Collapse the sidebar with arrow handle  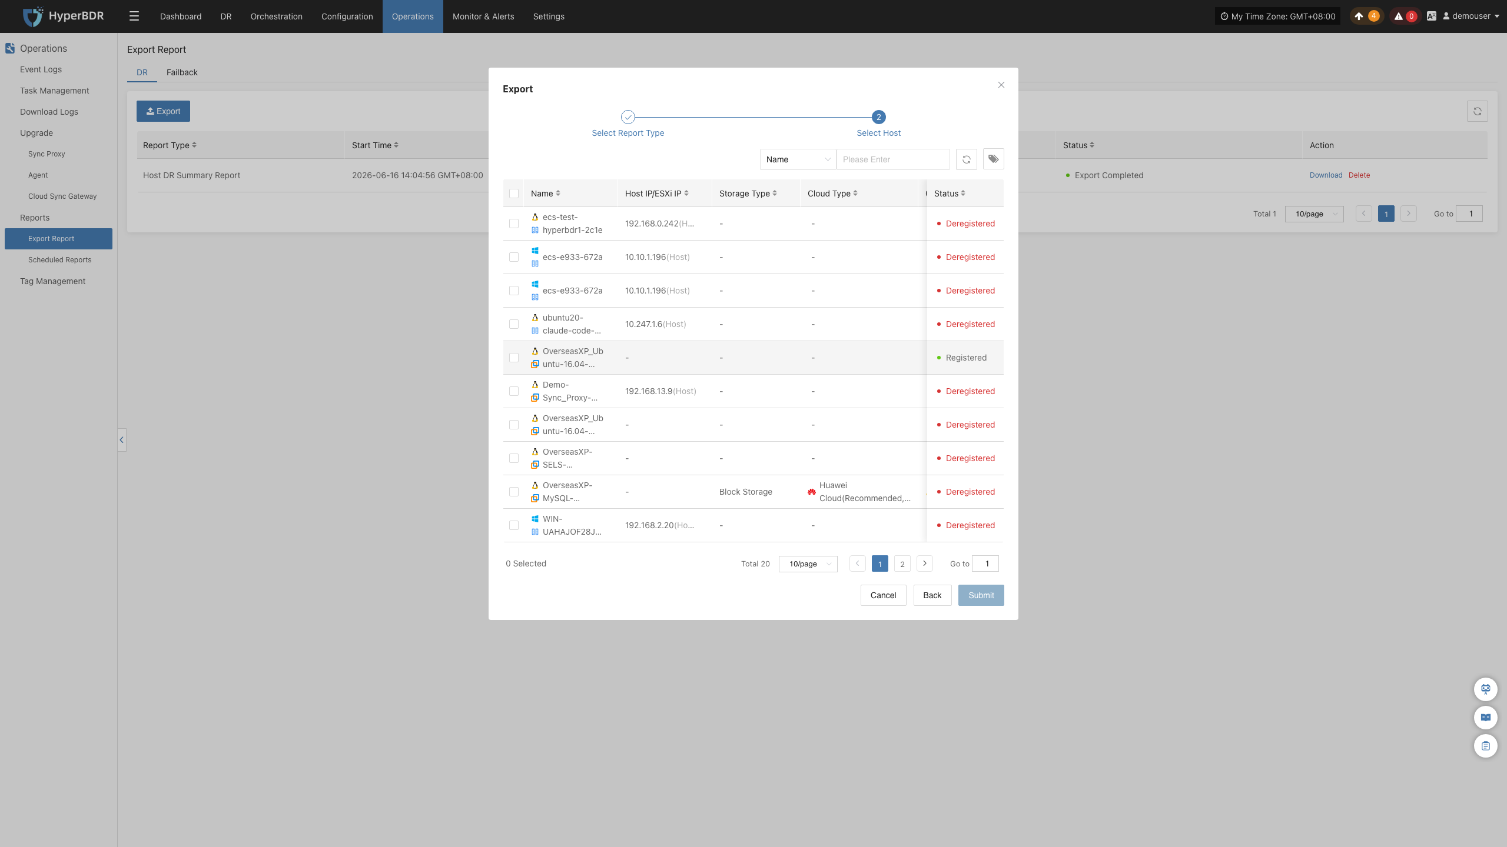122,440
